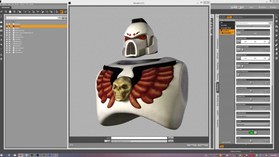Click Close button in Render window
Image resolution: width=279 pixels, height=157 pixels.
pyautogui.click(x=203, y=146)
